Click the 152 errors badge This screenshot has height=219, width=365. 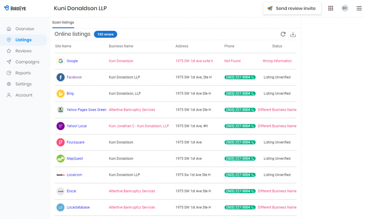pos(106,34)
